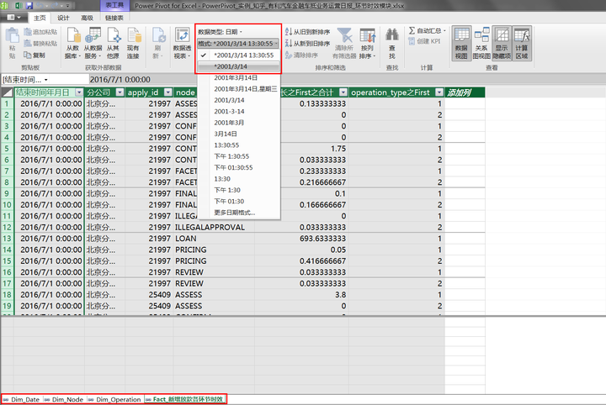Click Add Column (添加列) header
The image size is (606, 405).
tap(465, 92)
